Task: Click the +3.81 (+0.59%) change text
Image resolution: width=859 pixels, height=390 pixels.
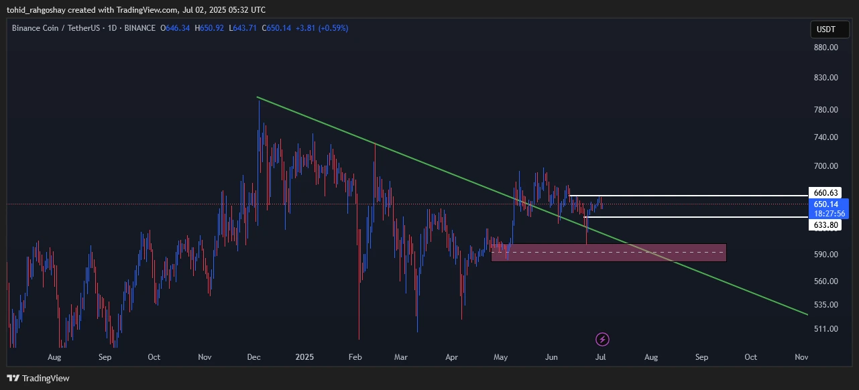Action: click(x=321, y=28)
